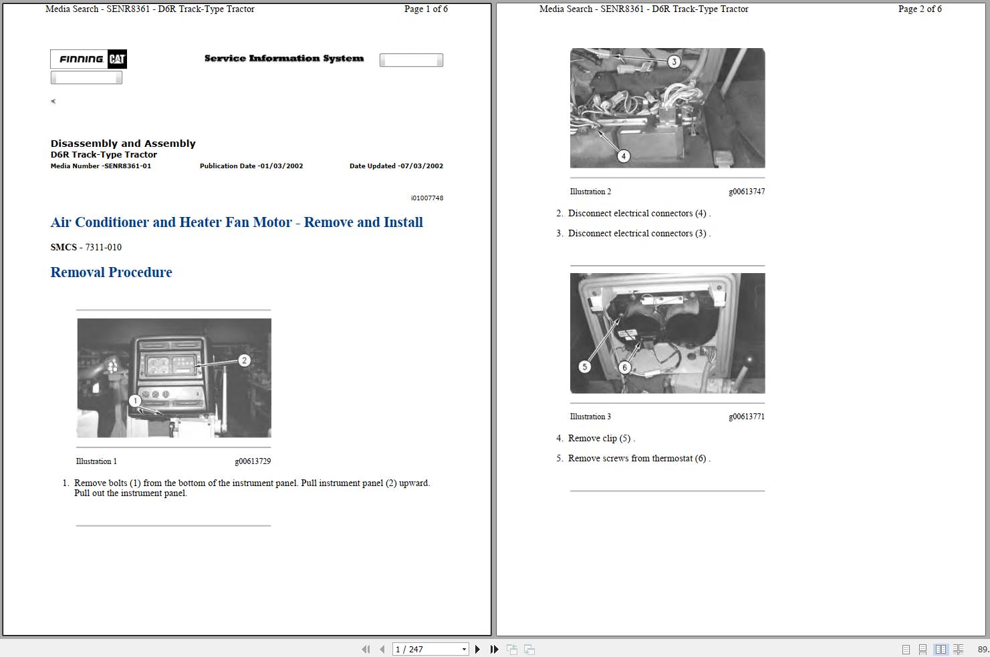This screenshot has width=990, height=657.
Task: Switch to continuous facing view
Action: point(958,649)
